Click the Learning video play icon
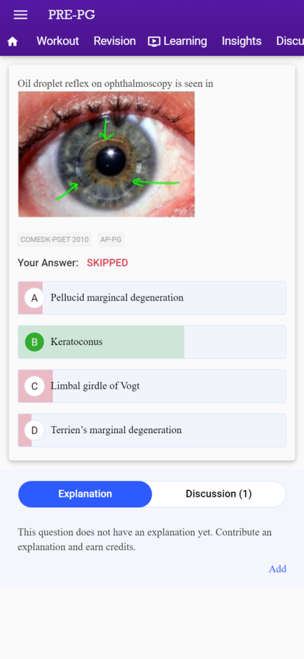 (x=154, y=41)
